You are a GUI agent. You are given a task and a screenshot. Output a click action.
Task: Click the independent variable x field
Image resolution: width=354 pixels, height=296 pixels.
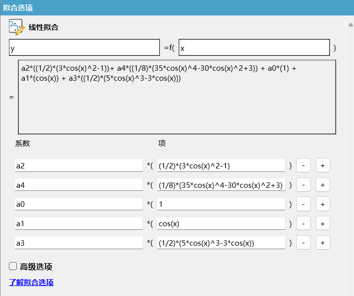254,48
